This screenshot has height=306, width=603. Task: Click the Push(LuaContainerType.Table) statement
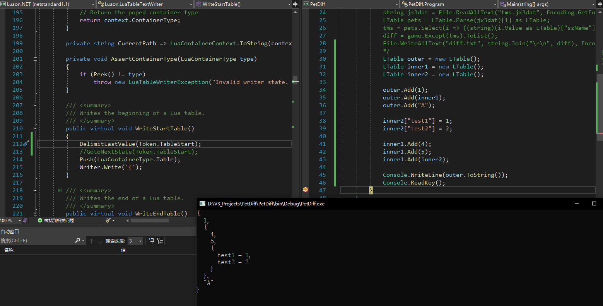click(x=130, y=159)
